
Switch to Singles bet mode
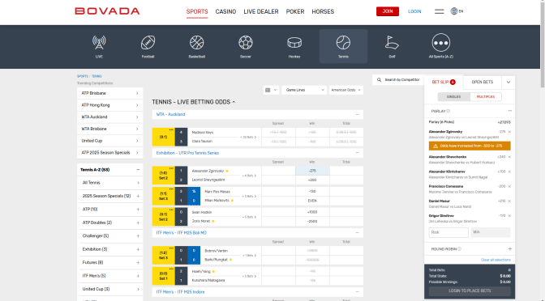coord(453,97)
